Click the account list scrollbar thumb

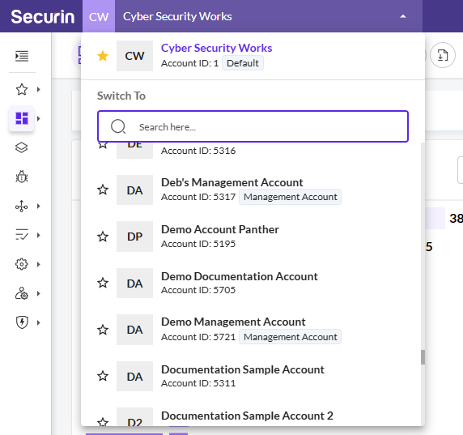423,357
